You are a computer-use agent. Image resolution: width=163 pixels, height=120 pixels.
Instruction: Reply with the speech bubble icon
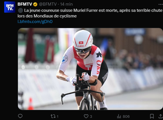(x=20, y=116)
